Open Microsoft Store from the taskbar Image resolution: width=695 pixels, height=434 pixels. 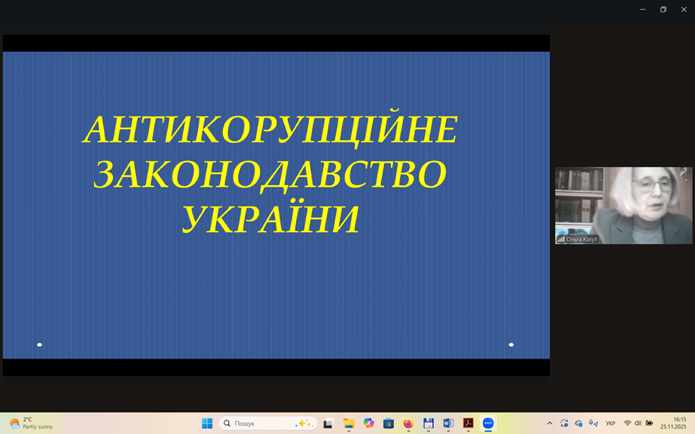click(x=388, y=423)
